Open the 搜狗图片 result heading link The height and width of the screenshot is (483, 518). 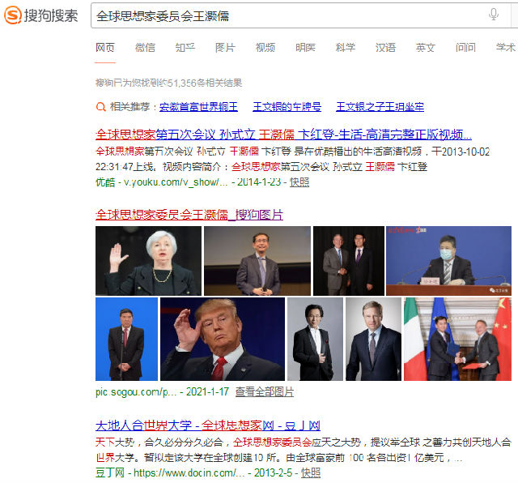[189, 215]
